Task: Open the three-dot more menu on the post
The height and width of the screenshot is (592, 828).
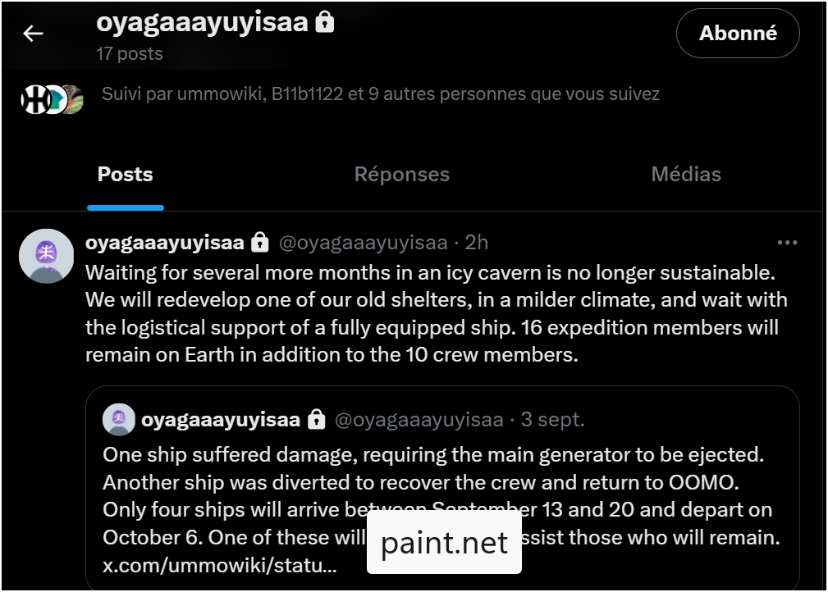Action: 787,243
